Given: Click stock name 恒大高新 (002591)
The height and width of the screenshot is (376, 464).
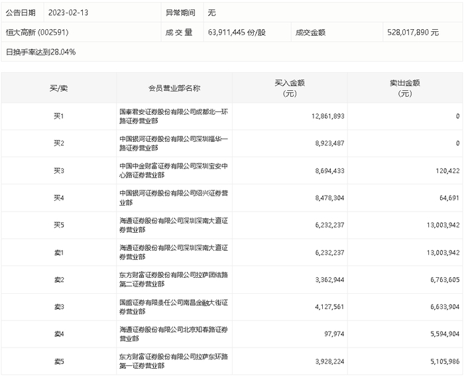Looking at the screenshot, I should click(x=37, y=32).
